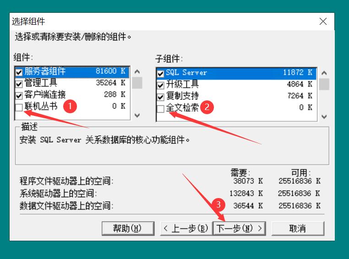Screen dimensions: 349x259
Task: Click the 11872 K size value
Action: (x=298, y=72)
